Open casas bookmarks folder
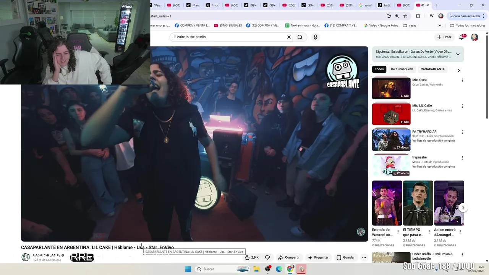489x275 pixels. [410, 26]
